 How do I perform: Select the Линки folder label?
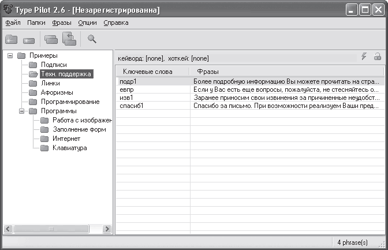[50, 83]
